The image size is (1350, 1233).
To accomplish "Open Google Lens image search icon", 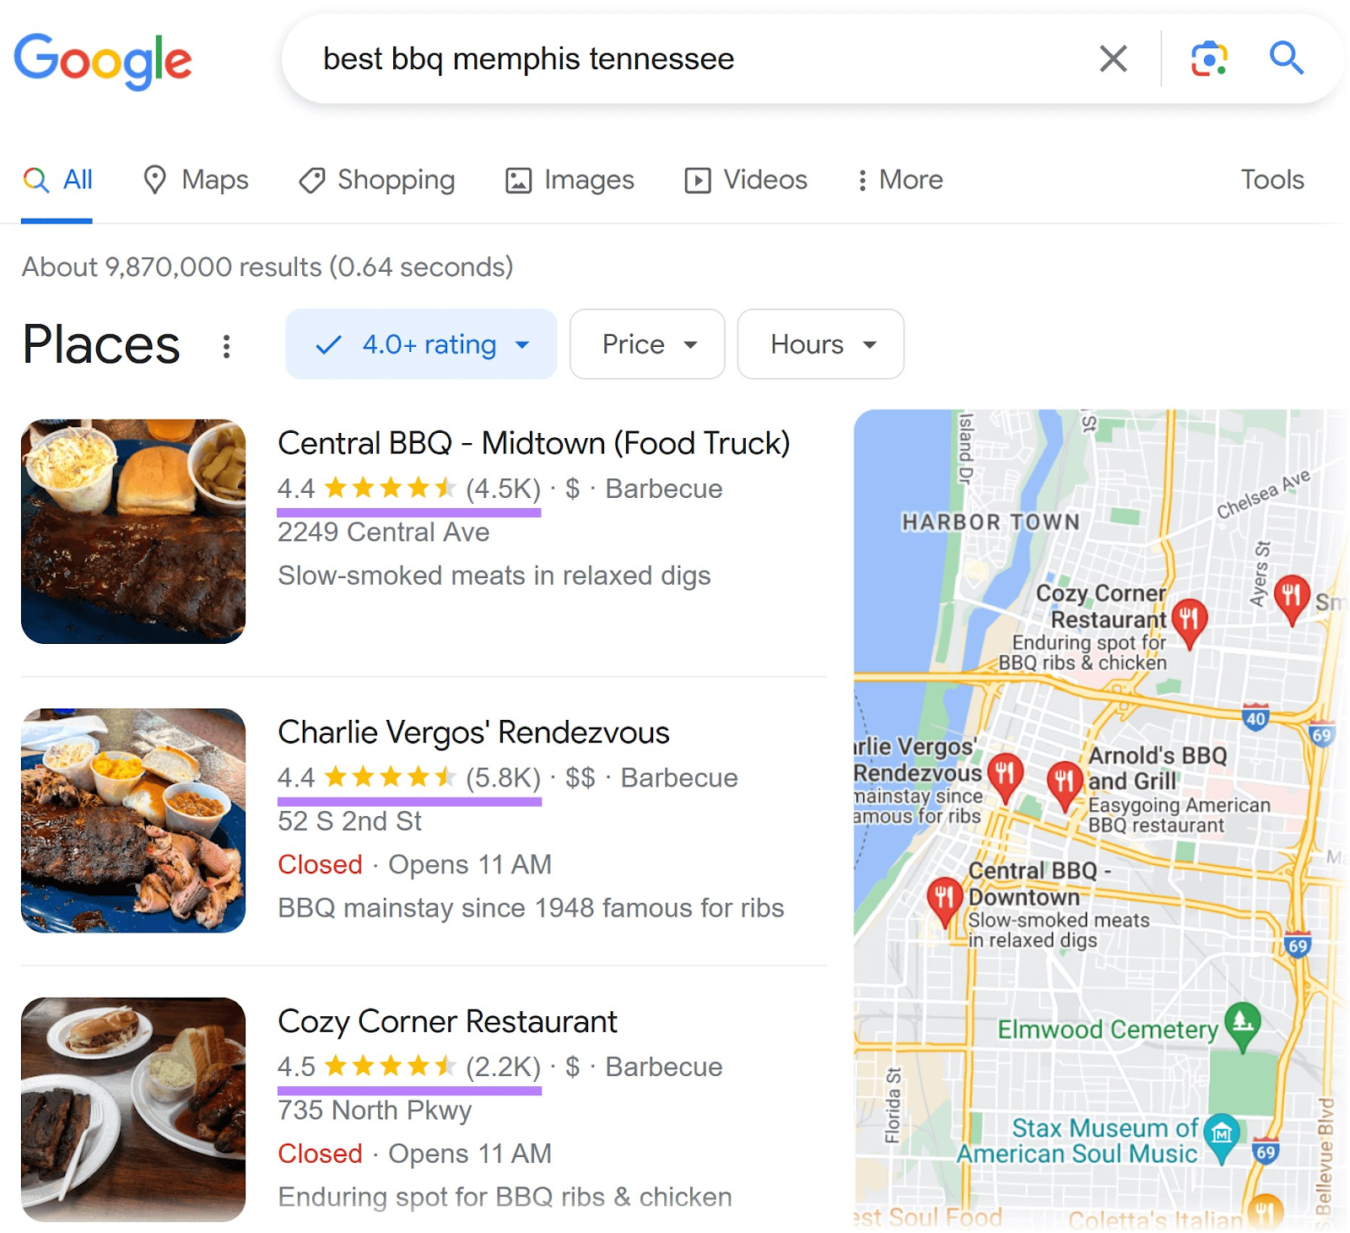I will [1208, 59].
